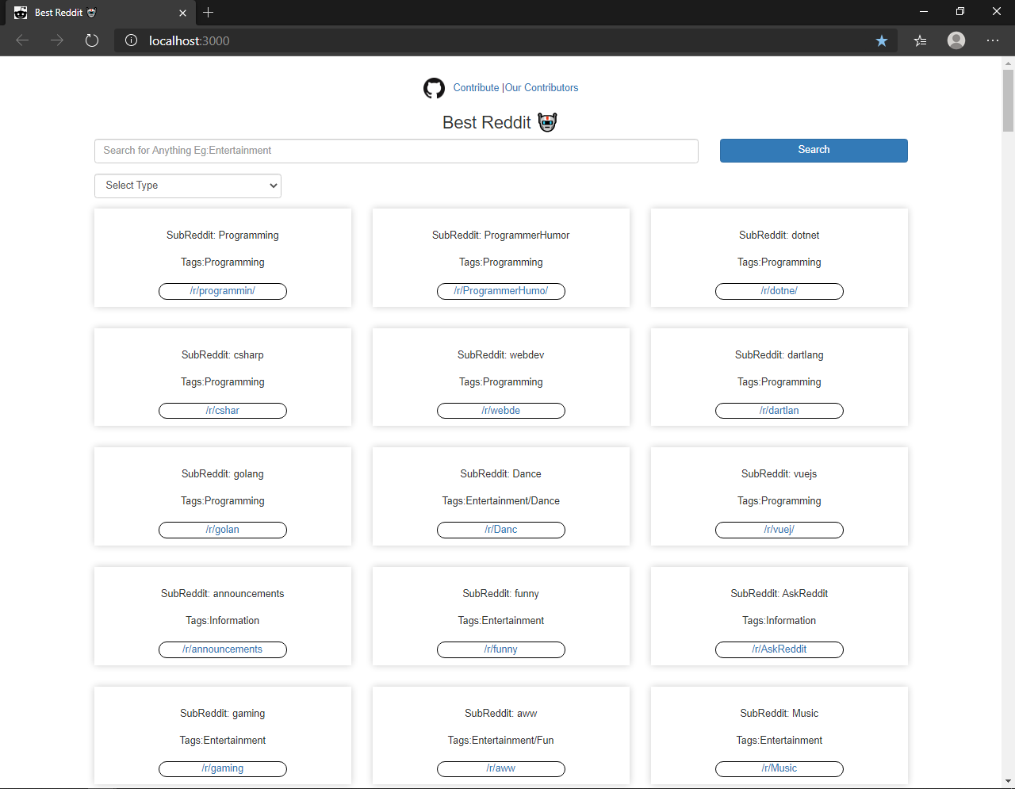Click the site information icon
The image size is (1015, 789).
click(132, 40)
